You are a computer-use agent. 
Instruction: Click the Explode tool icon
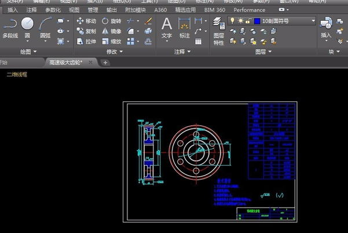pos(148,31)
